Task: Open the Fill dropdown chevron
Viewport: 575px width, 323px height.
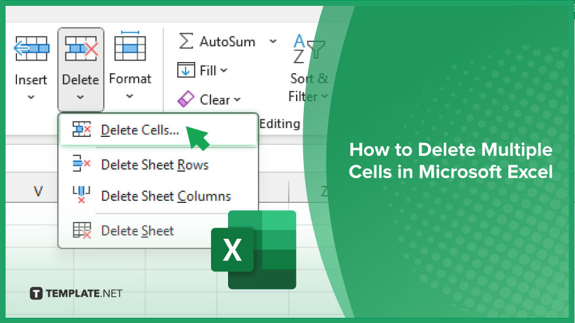Action: [224, 70]
